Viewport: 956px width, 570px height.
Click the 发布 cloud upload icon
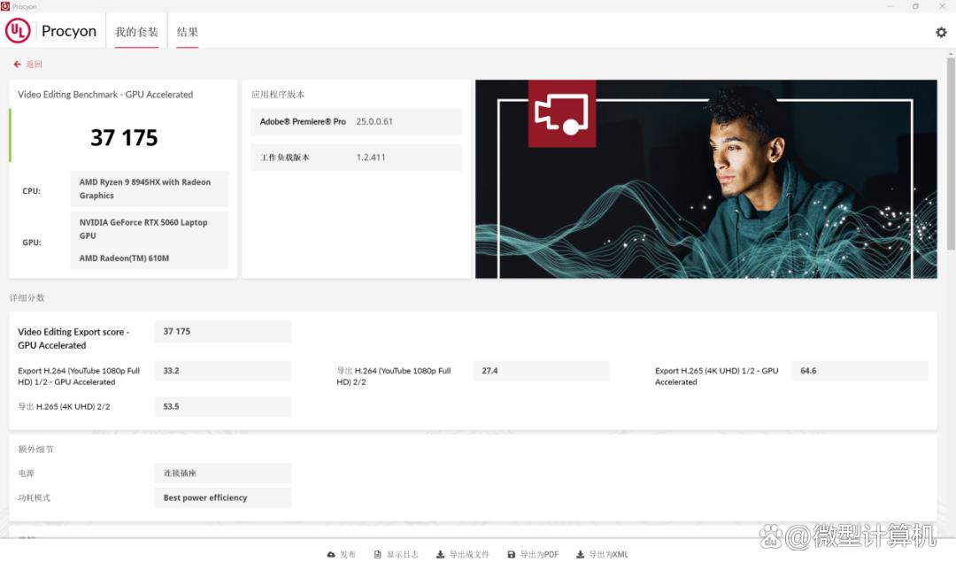(331, 555)
